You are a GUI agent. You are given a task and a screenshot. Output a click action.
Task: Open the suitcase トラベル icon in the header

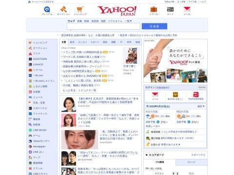pos(154,11)
